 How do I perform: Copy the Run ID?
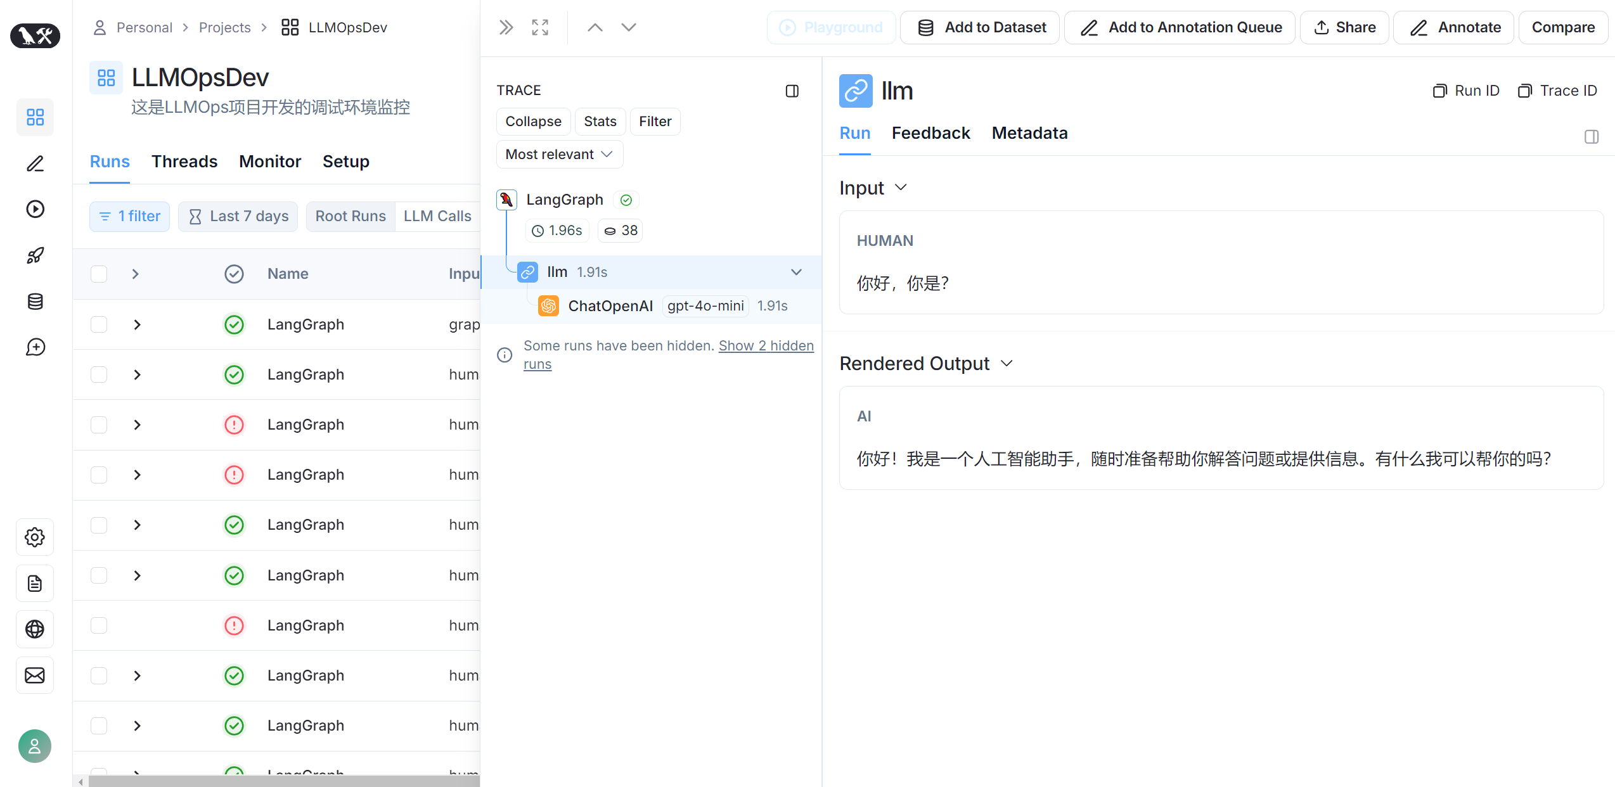coord(1466,91)
